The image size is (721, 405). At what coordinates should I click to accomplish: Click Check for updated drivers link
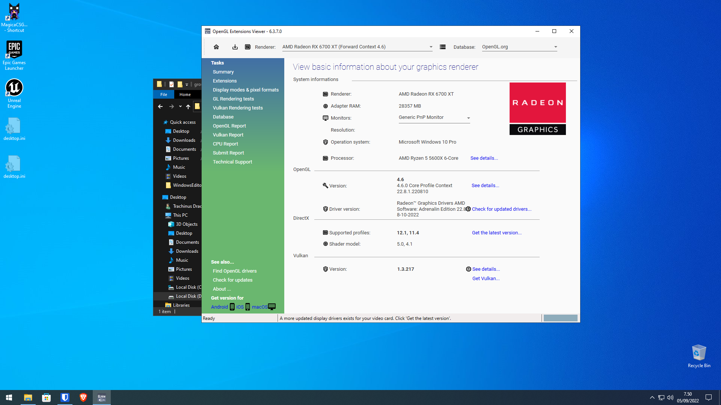(x=501, y=209)
